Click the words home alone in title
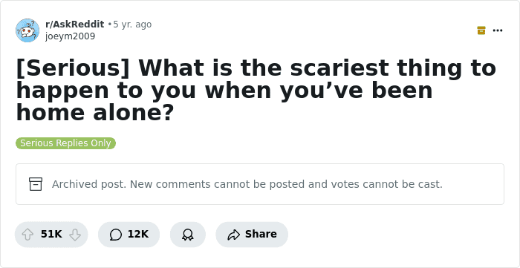Screen dimensions: 520x268 point(95,113)
